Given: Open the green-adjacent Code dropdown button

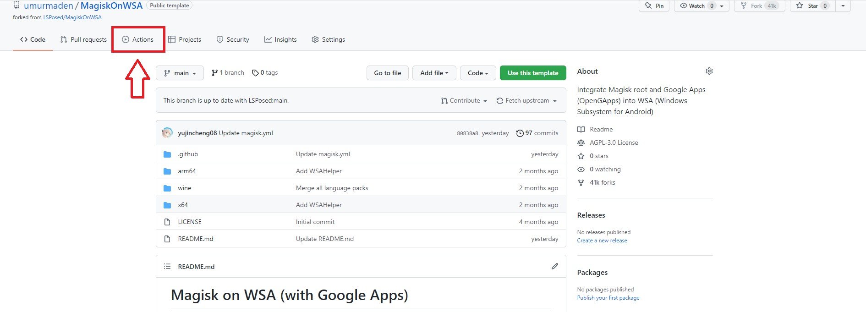Looking at the screenshot, I should pos(478,73).
